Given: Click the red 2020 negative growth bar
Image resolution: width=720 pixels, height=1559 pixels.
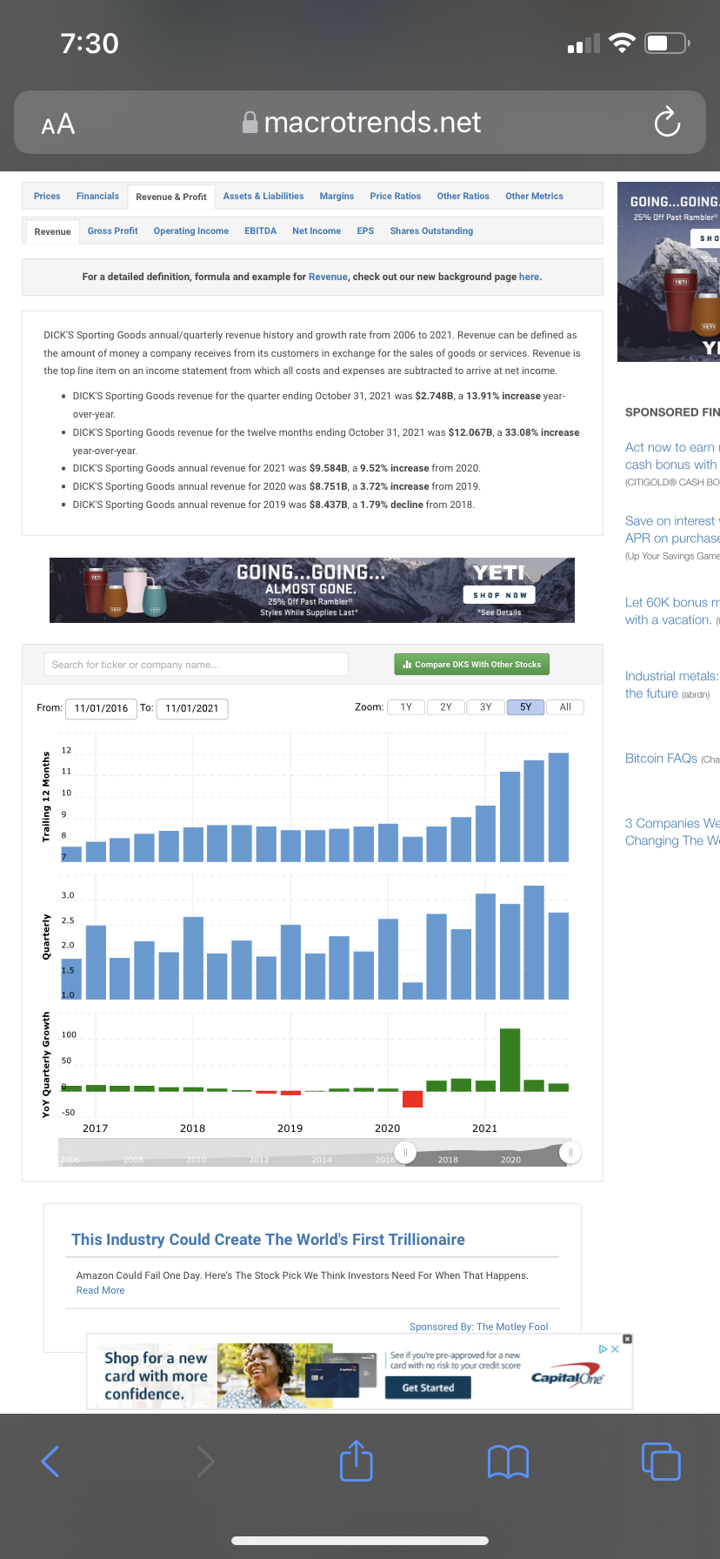Looking at the screenshot, I should [x=413, y=1099].
